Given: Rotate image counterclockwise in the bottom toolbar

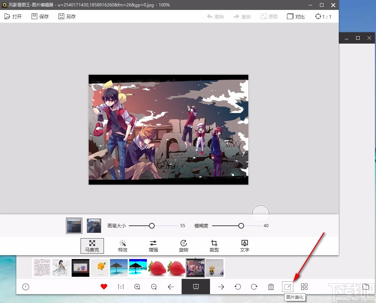Looking at the screenshot, I should point(238,287).
